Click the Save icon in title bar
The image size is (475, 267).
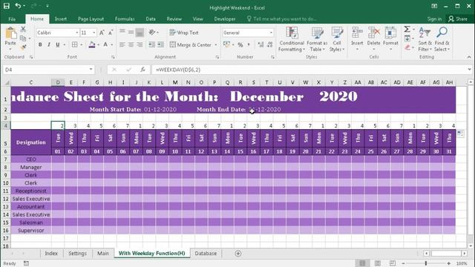[7, 6]
